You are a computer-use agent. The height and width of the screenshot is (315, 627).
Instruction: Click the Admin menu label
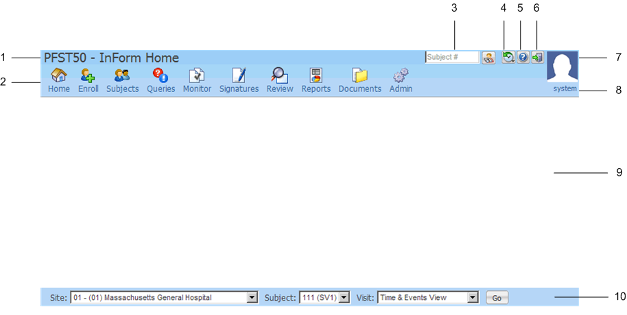point(401,89)
